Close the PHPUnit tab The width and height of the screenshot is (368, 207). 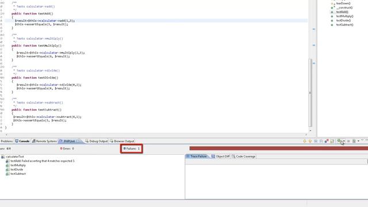click(78, 141)
